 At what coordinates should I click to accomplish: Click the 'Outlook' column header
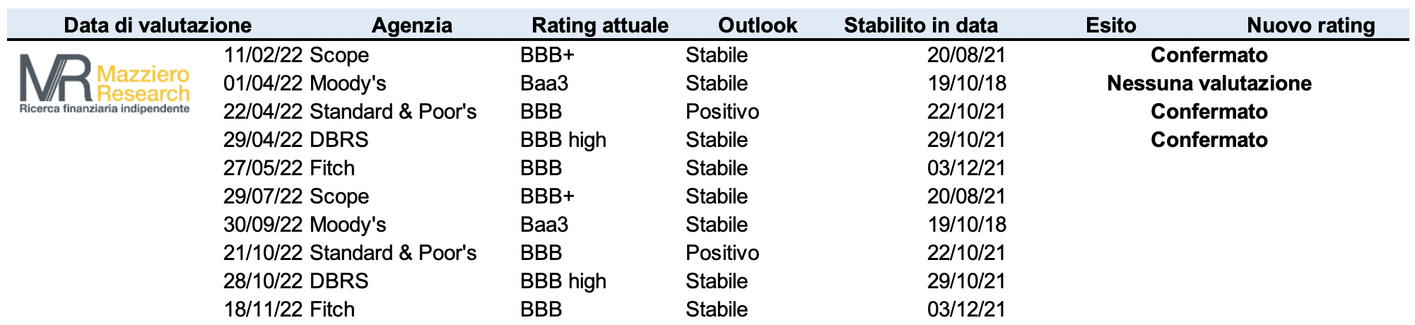tap(758, 25)
